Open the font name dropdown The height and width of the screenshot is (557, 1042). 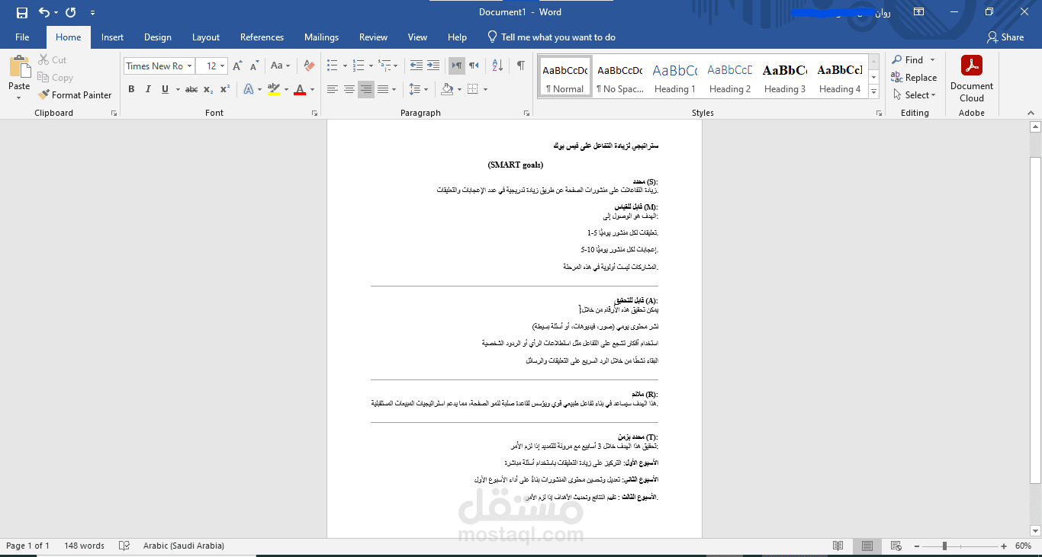click(189, 66)
